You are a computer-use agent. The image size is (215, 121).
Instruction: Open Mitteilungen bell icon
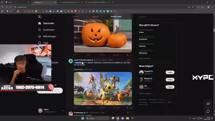click(x=40, y=36)
